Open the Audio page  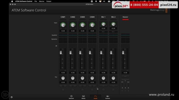[x=95, y=97]
